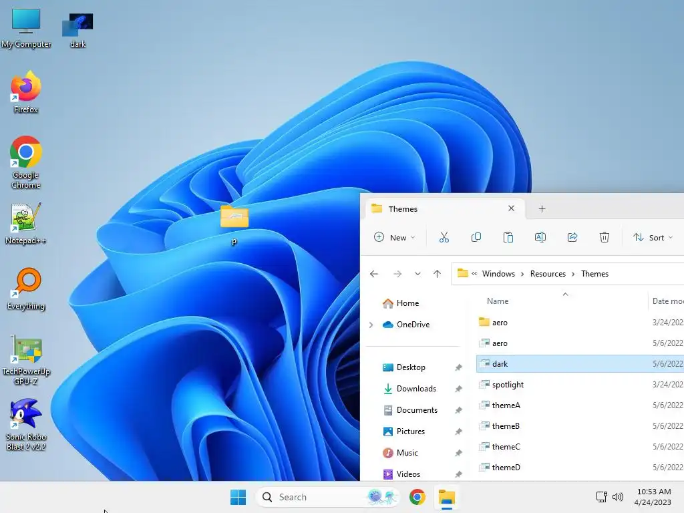Open the clock showing 10:53 AM
This screenshot has width=684, height=513.
tap(653, 497)
